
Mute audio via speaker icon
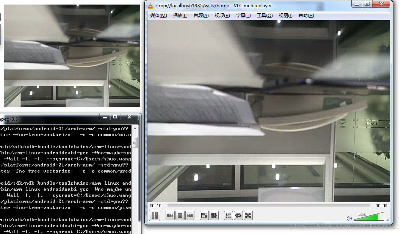coord(349,218)
